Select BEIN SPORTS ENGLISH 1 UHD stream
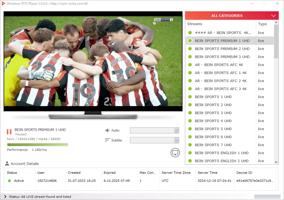 pyautogui.click(x=230, y=153)
